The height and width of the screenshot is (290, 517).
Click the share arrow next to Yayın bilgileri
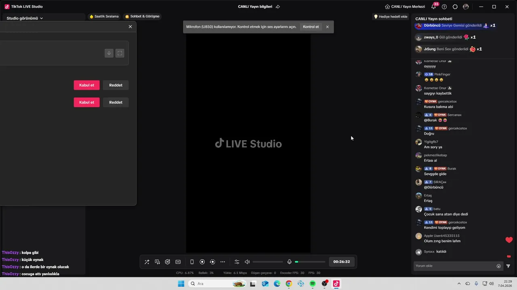pyautogui.click(x=278, y=7)
